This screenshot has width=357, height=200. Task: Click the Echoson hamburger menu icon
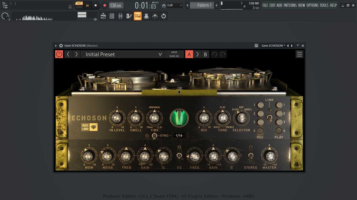[300, 54]
